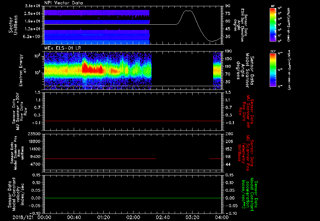This screenshot has width=320, height=221.
Task: Select the "MEx ELS-01 LR" panel title
Action: click(x=62, y=48)
